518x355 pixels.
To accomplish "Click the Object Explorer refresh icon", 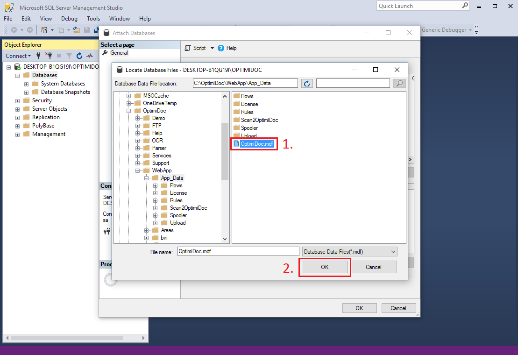I will [x=79, y=56].
